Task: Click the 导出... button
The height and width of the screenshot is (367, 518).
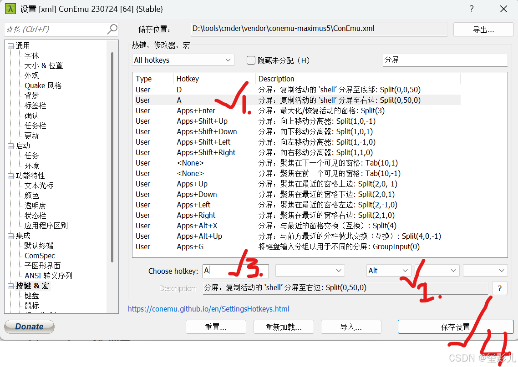Action: [483, 30]
